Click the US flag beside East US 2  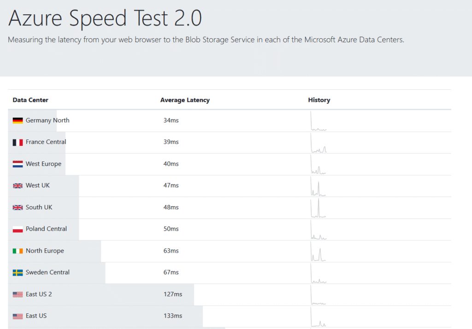18,294
